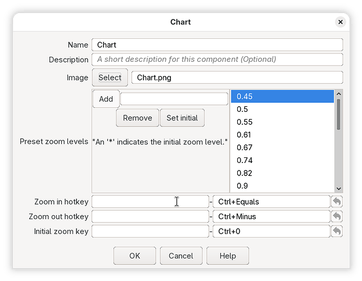Select zoom level 0.5 in list
Viewport: 362px width, 281px height.
[x=282, y=109]
